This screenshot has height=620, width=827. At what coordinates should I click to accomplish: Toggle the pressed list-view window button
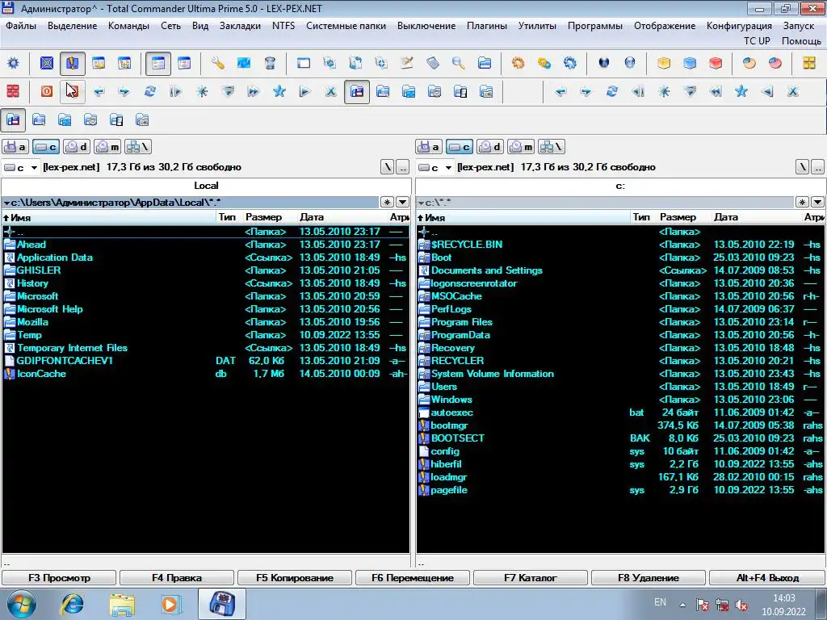[157, 64]
